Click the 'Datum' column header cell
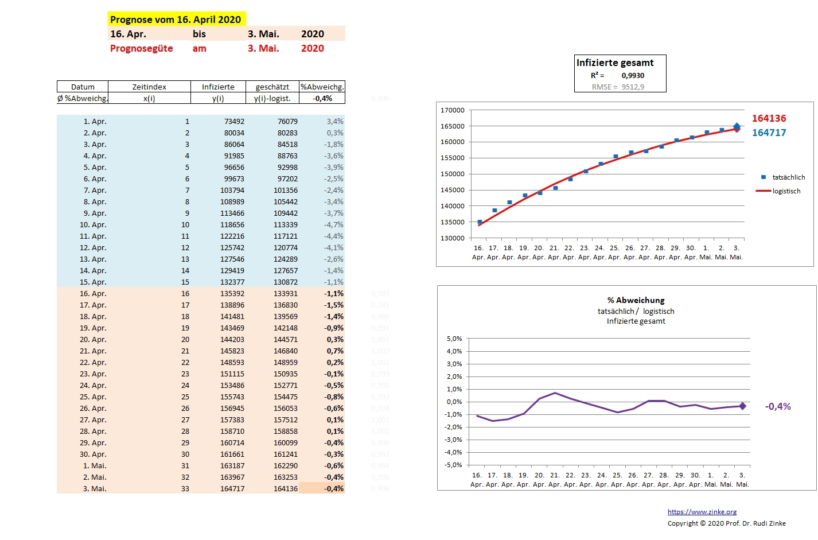Image resolution: width=818 pixels, height=540 pixels. (83, 87)
